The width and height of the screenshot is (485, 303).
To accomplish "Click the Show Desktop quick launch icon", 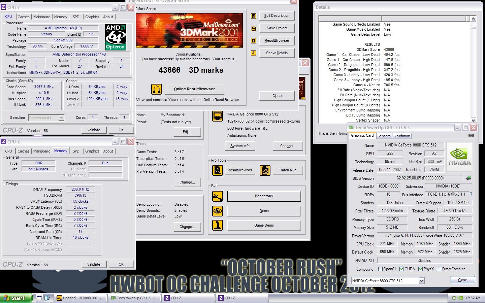I will (x=39, y=298).
